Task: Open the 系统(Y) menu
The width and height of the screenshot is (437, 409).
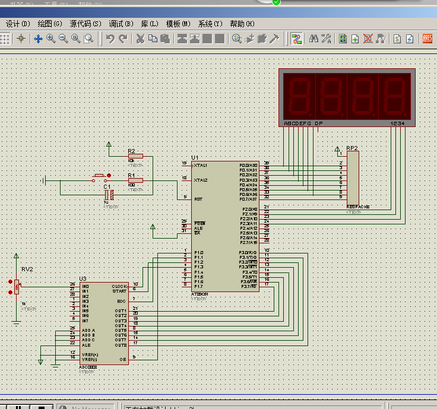Action: coord(210,24)
